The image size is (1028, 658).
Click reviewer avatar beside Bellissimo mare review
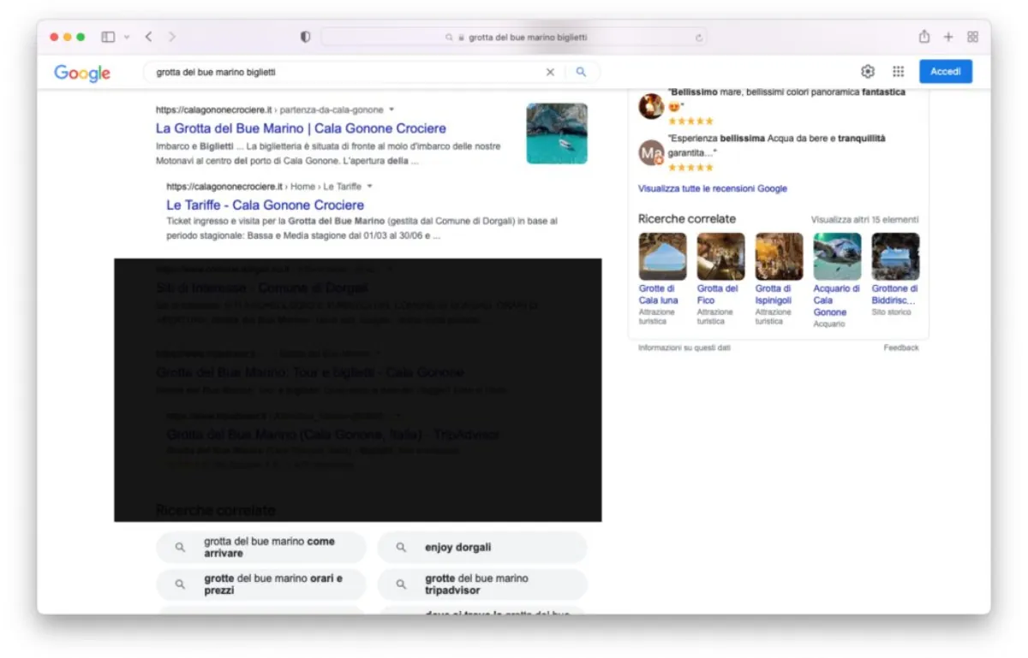click(652, 106)
